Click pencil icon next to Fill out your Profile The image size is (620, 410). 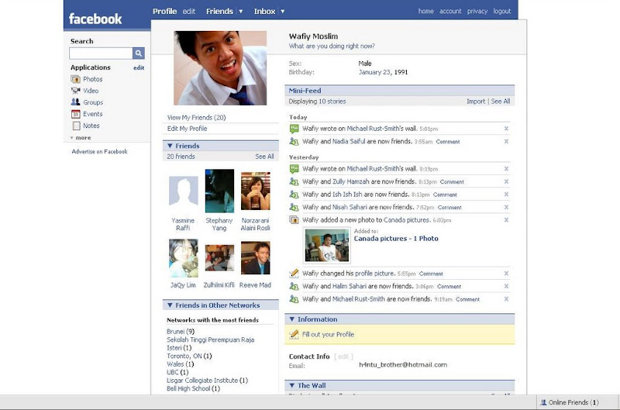pos(294,335)
